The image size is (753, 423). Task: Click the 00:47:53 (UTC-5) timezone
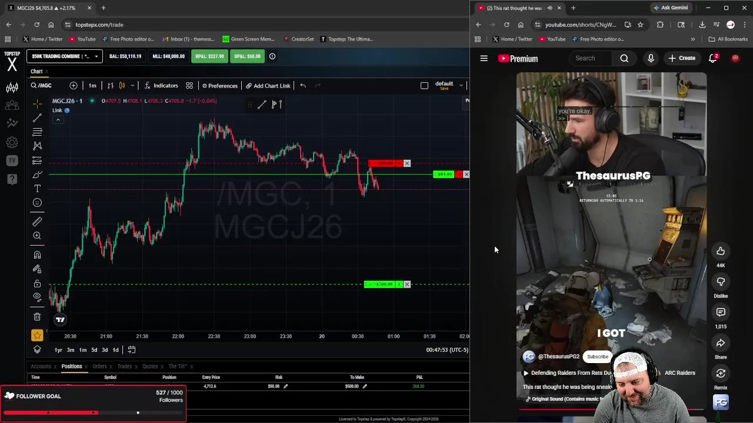447,350
